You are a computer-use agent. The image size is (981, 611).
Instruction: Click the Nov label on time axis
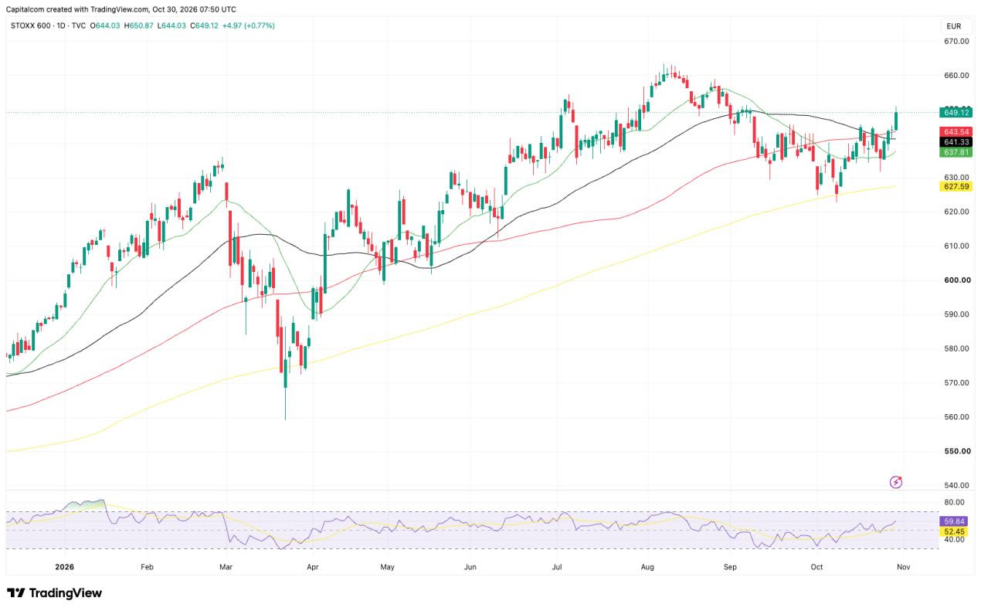pos(904,567)
